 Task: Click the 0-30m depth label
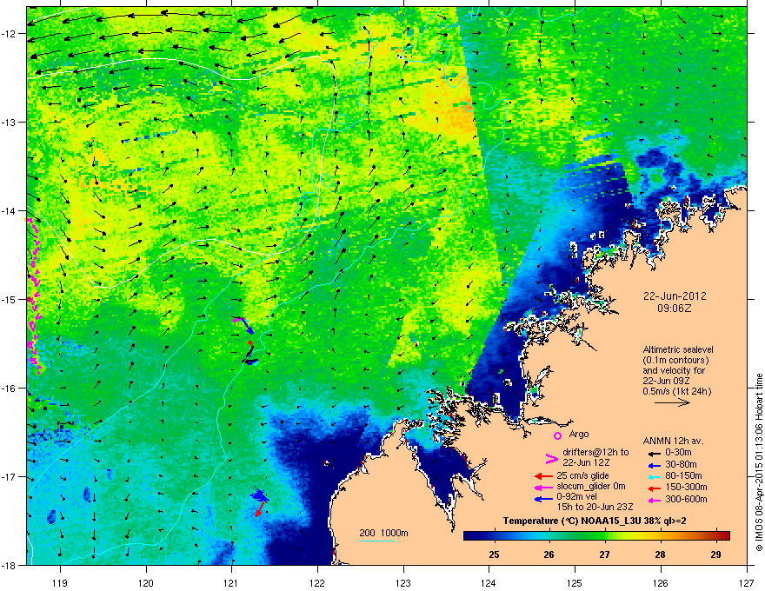tap(679, 453)
